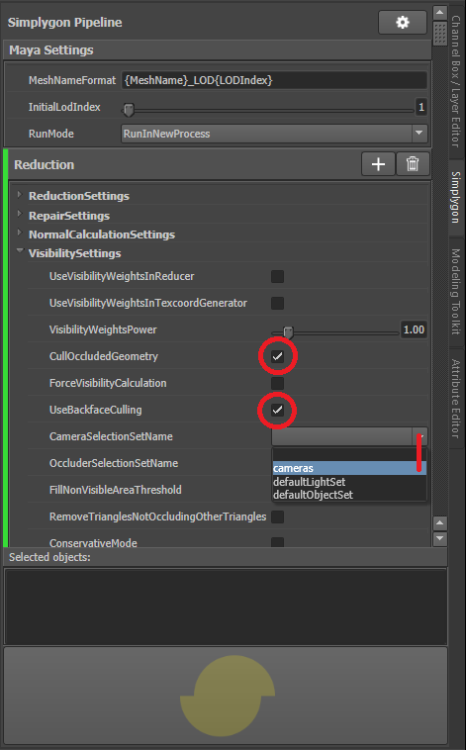Click the VisibilityWeightsPower value field 1.00
This screenshot has width=466, height=750.
[x=414, y=329]
